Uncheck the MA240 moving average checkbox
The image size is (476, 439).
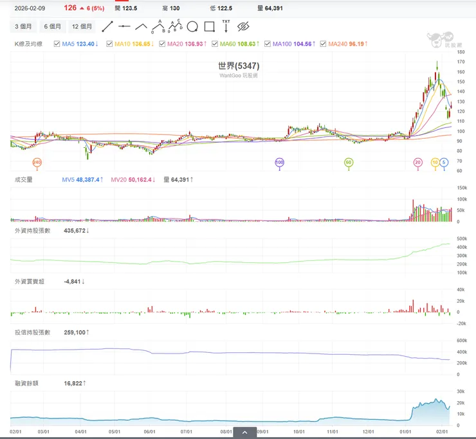[x=323, y=44]
